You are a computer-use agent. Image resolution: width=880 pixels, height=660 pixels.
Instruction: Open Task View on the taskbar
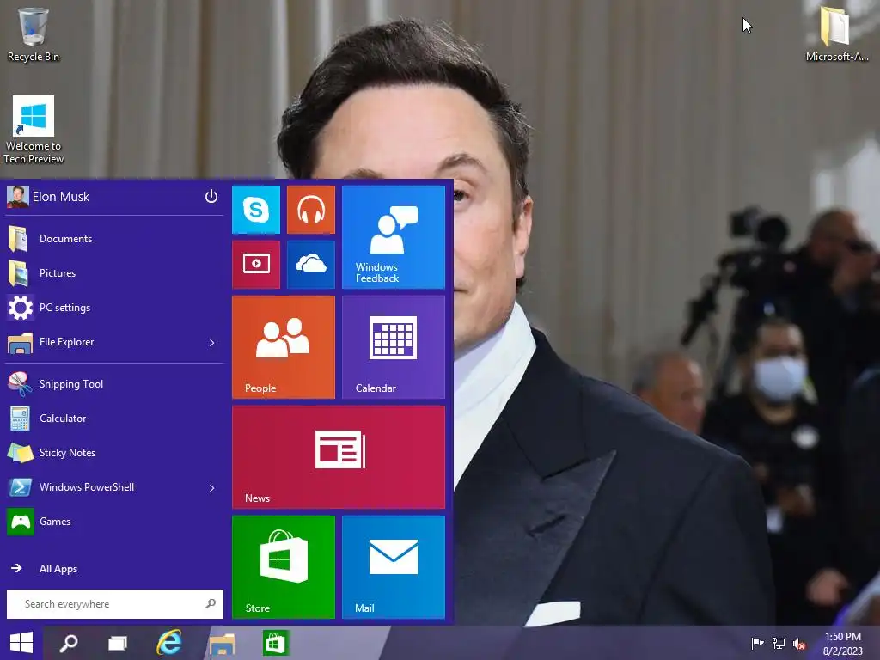click(x=117, y=643)
